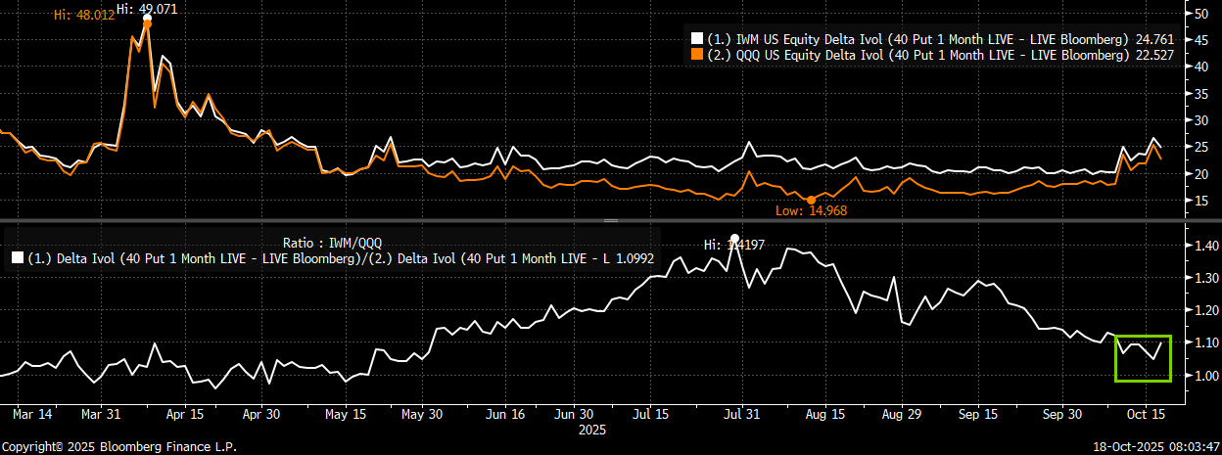Click the orange 'Low: 14.968' label
The width and height of the screenshot is (1222, 455).
tap(812, 209)
